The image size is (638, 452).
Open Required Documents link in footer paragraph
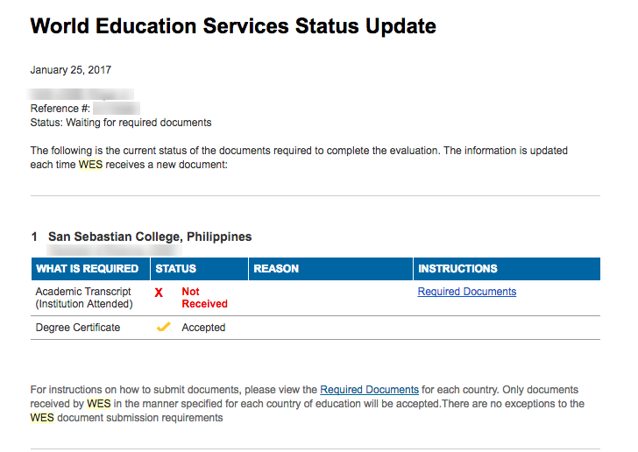pos(369,390)
